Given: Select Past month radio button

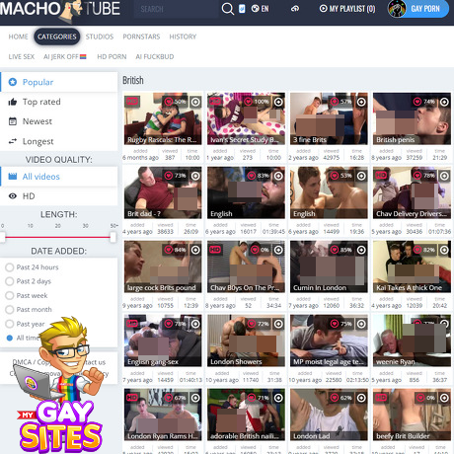Looking at the screenshot, I should tap(10, 310).
